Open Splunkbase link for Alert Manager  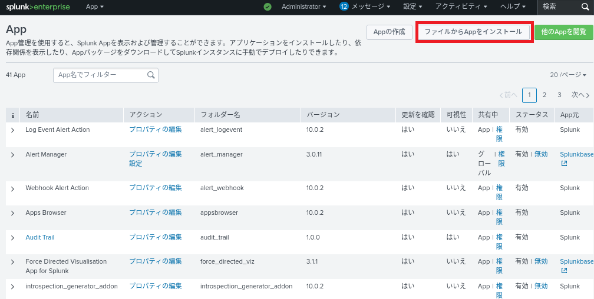[576, 154]
